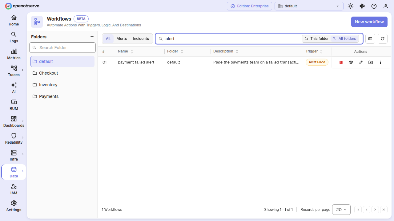Go to Logs in the sidebar
394x221 pixels.
click(14, 37)
